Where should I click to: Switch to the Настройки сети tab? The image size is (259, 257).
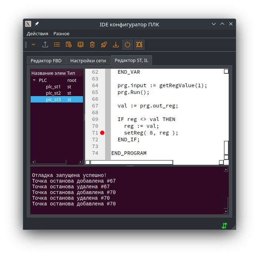coord(88,61)
